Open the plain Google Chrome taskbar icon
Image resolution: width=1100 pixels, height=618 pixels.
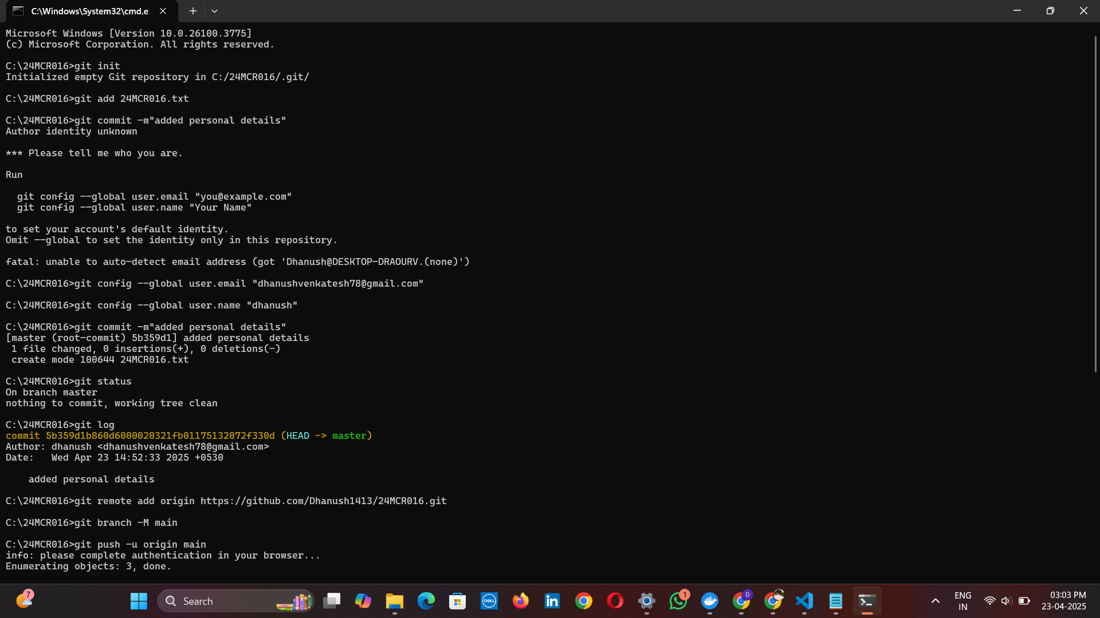pos(584,601)
